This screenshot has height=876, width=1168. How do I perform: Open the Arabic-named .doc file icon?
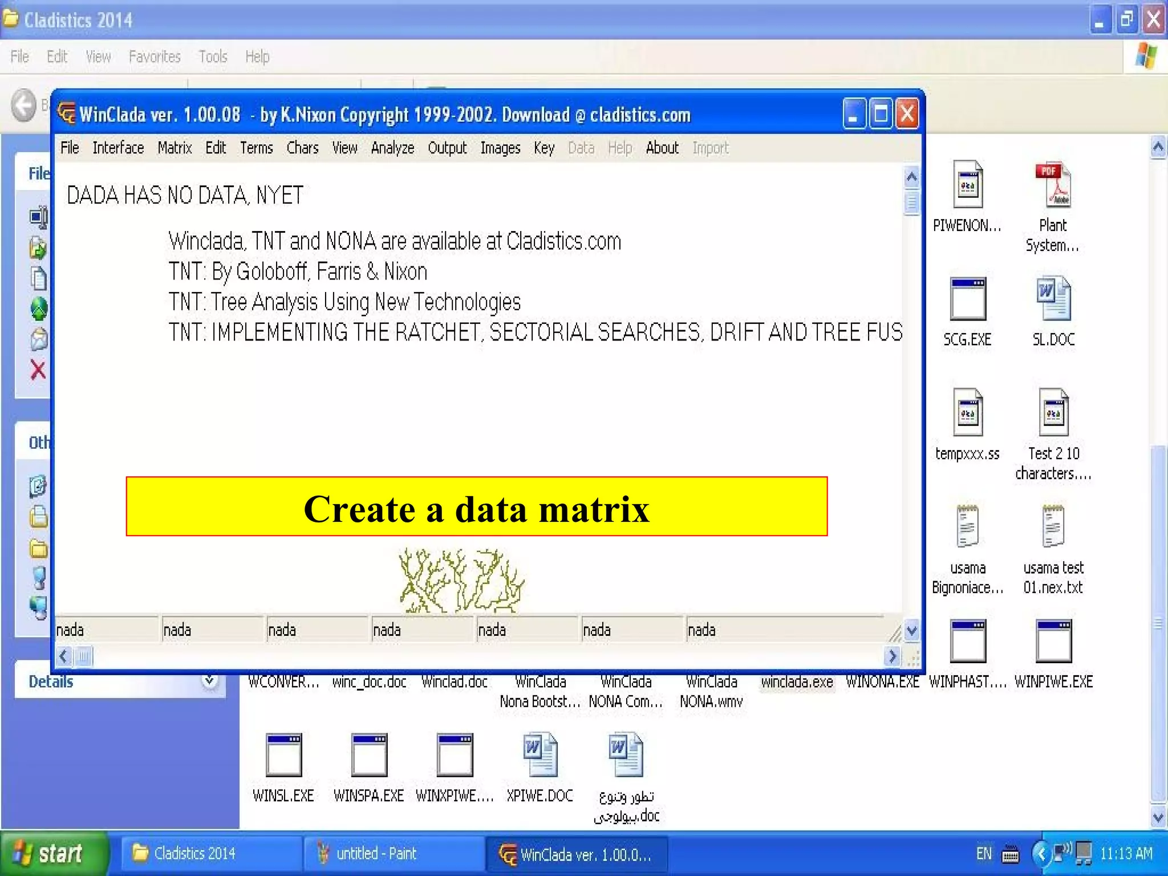click(x=626, y=755)
